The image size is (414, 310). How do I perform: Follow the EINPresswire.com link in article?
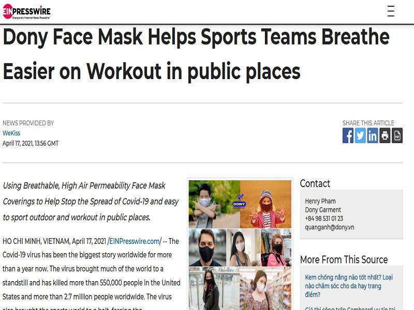pyautogui.click(x=135, y=241)
